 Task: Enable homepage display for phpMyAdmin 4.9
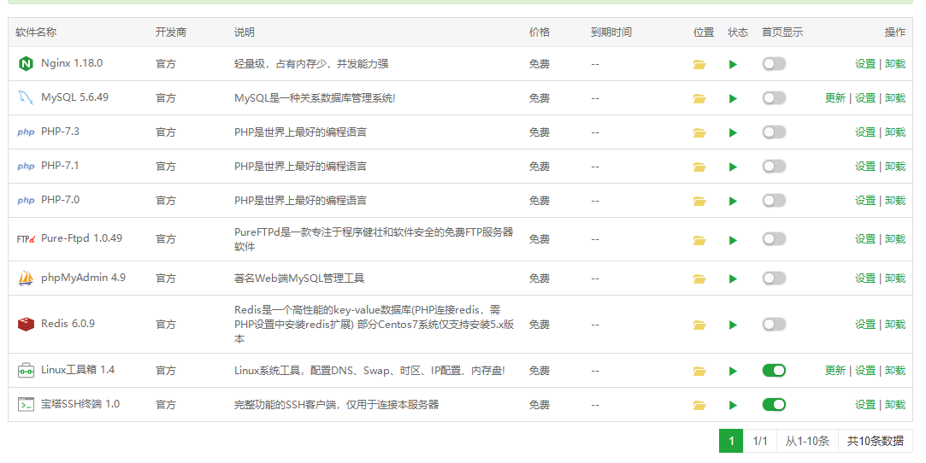[x=774, y=278]
